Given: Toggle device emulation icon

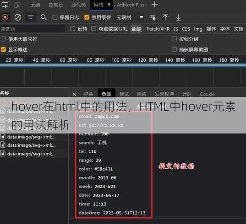Looking at the screenshot, I should pos(18,5).
